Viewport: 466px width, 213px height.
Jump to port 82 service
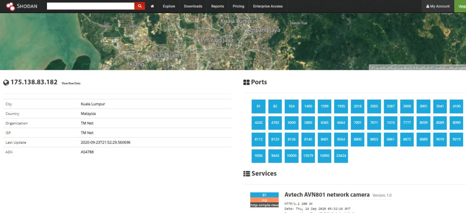click(275, 106)
